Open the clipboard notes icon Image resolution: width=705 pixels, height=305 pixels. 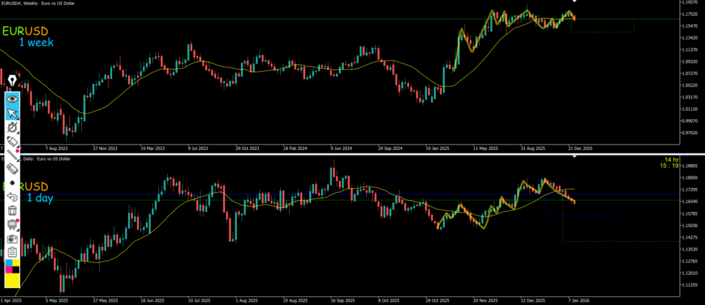pos(12,252)
